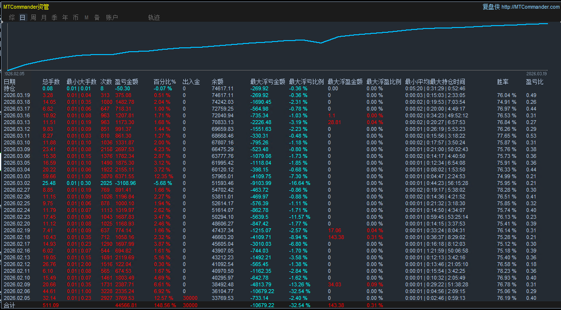Click the 复盘侠 link text
The width and height of the screenshot is (561, 310).
pos(491,7)
